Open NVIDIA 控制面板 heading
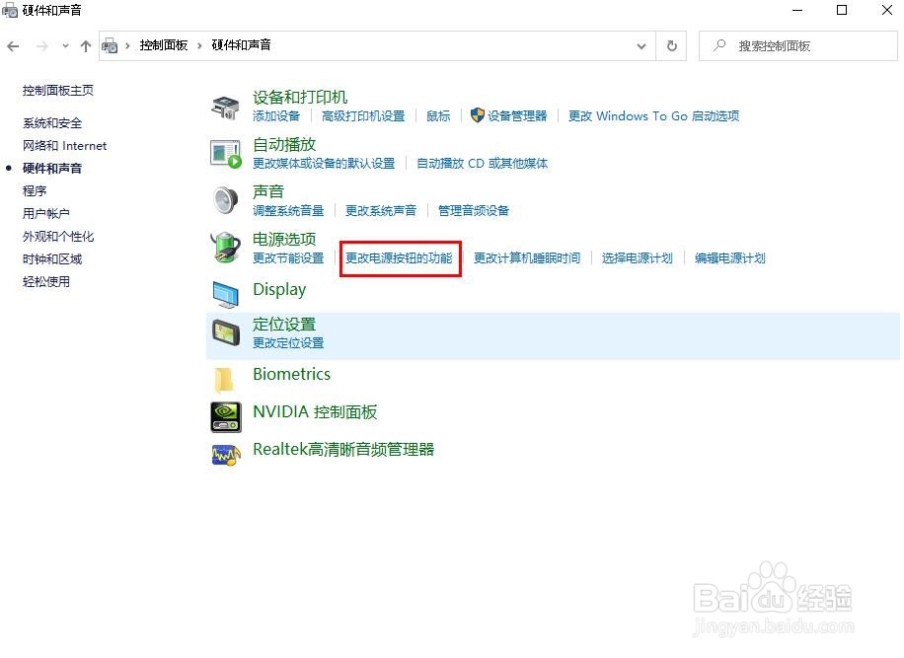 (x=315, y=412)
